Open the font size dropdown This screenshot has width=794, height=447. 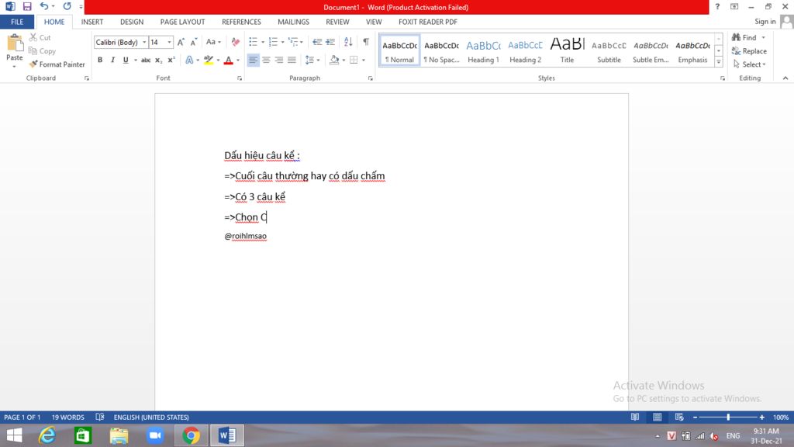[x=169, y=42]
